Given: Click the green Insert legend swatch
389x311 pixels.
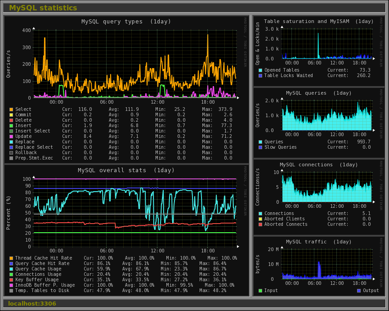Looking at the screenshot, I should click(x=11, y=126).
